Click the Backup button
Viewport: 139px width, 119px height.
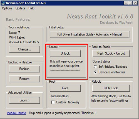click(x=24, y=69)
